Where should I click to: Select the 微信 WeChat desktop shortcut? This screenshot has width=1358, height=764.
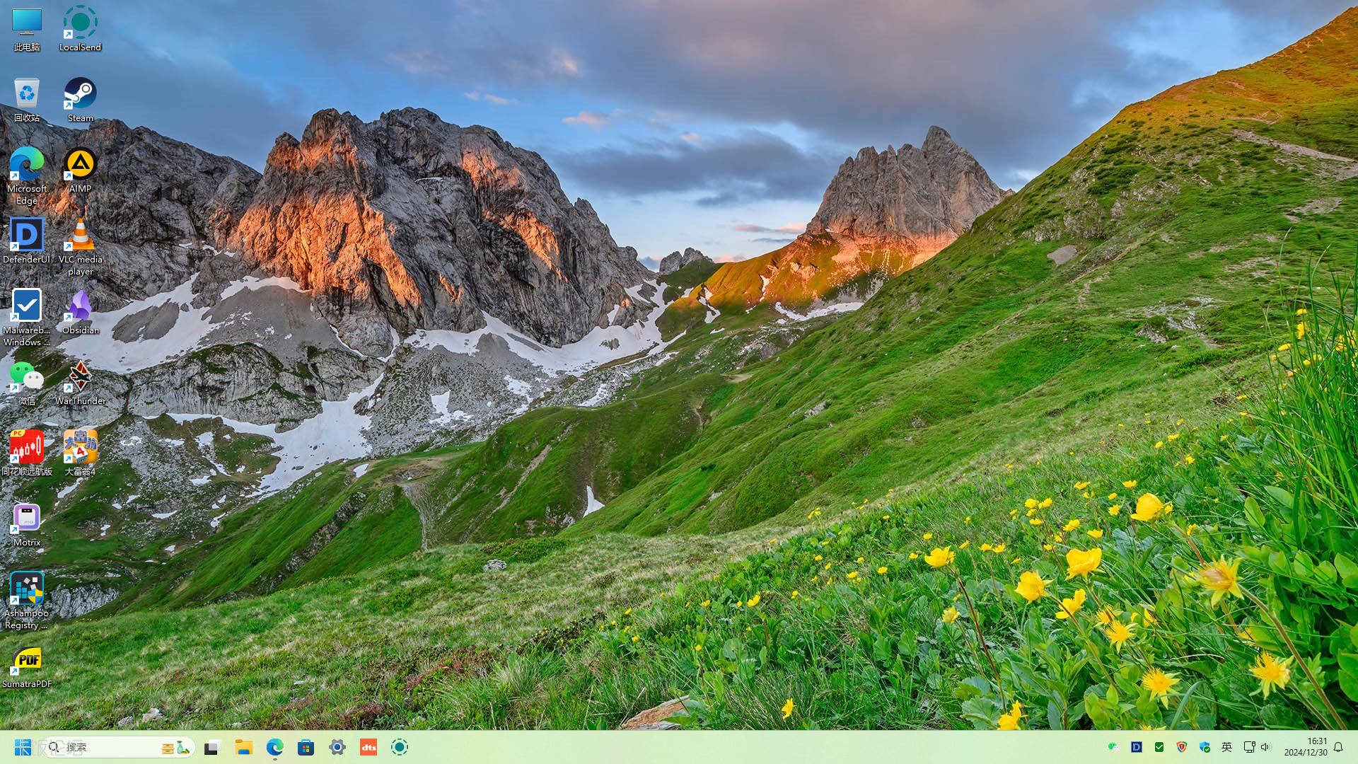[x=27, y=383]
